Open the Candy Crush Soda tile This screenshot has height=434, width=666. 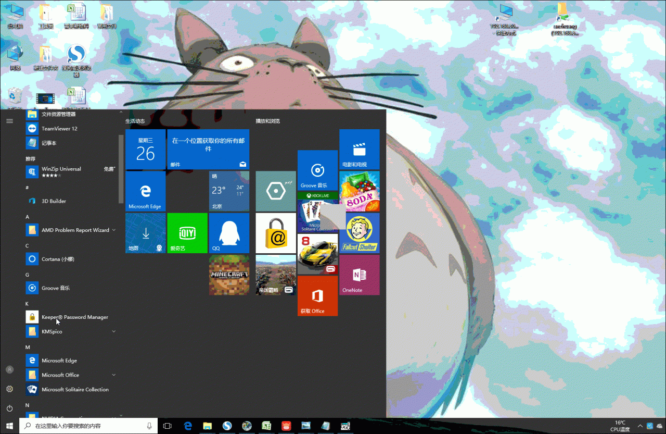pyautogui.click(x=360, y=191)
